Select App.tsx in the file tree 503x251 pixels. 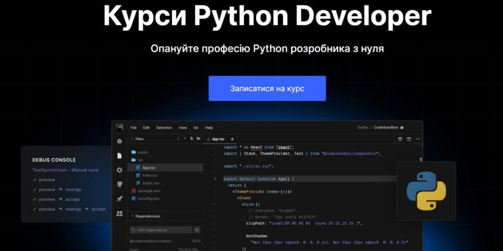coord(165,168)
